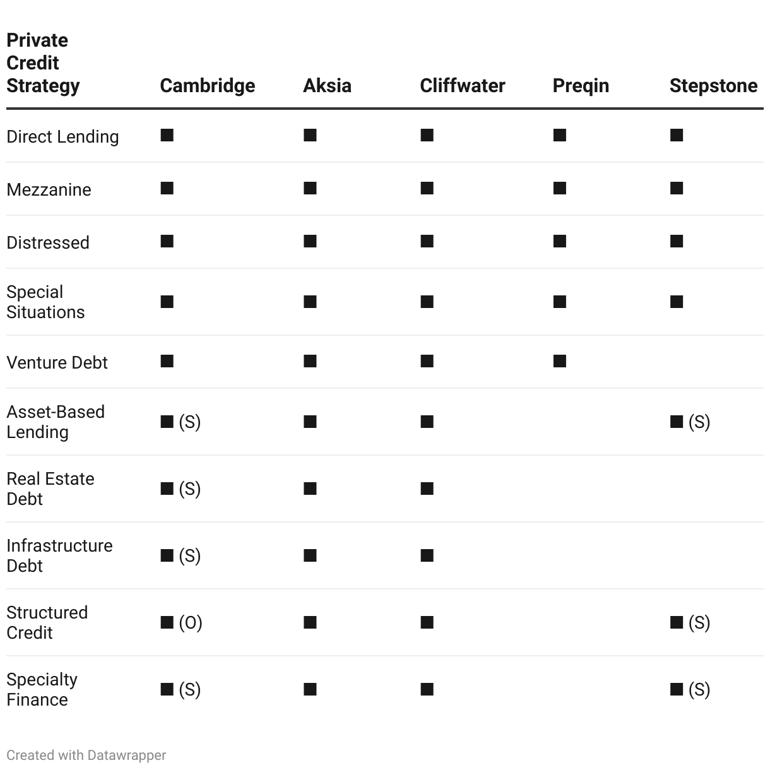Viewport: 770px width, 770px height.
Task: Click the Stepstone Mezzanine square marker
Action: 677,189
